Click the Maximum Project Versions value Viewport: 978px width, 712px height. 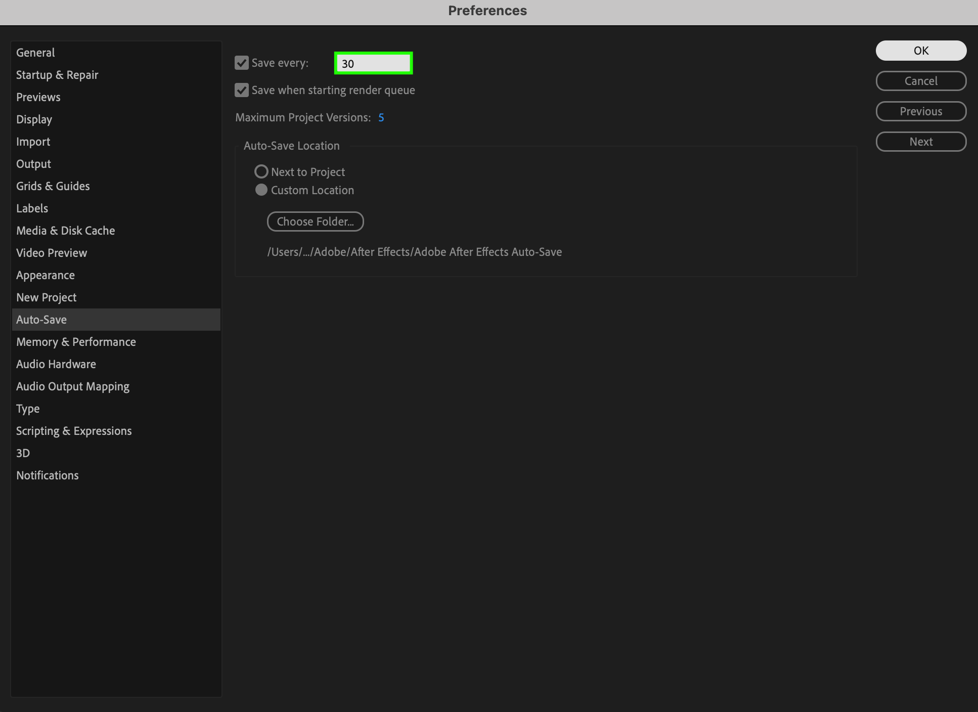[x=381, y=118]
